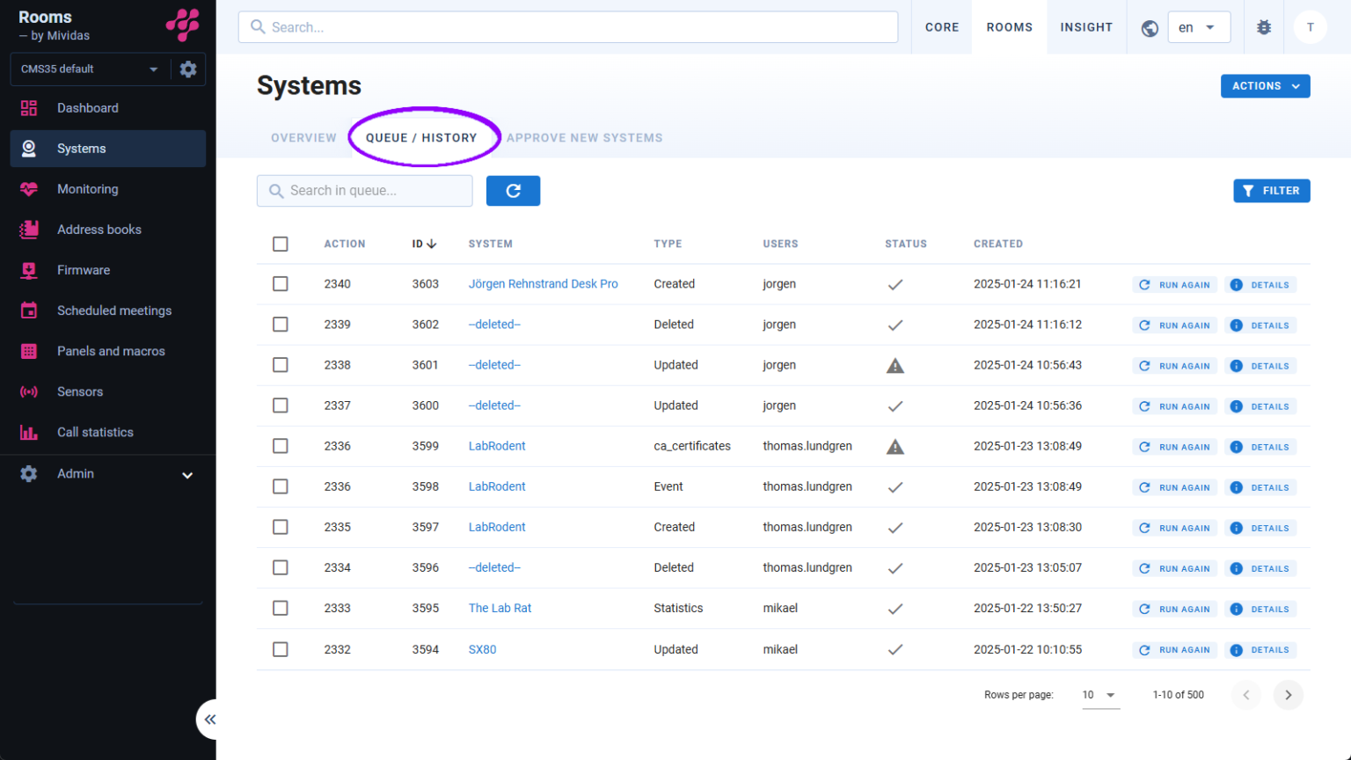
Task: Open Sensors sidebar item
Action: [107, 391]
